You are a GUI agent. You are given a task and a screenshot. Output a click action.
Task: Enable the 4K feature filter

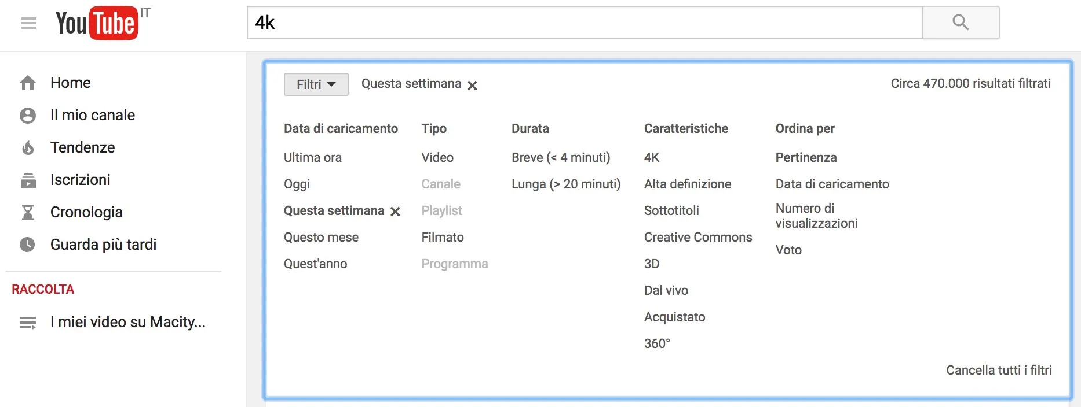(652, 157)
